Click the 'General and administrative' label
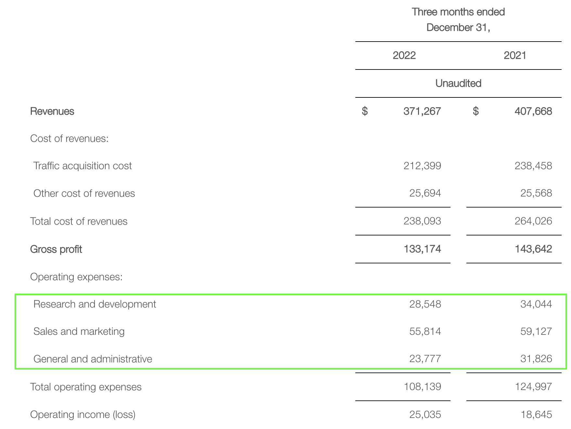Screen dimensions: 571x429 click(93, 359)
